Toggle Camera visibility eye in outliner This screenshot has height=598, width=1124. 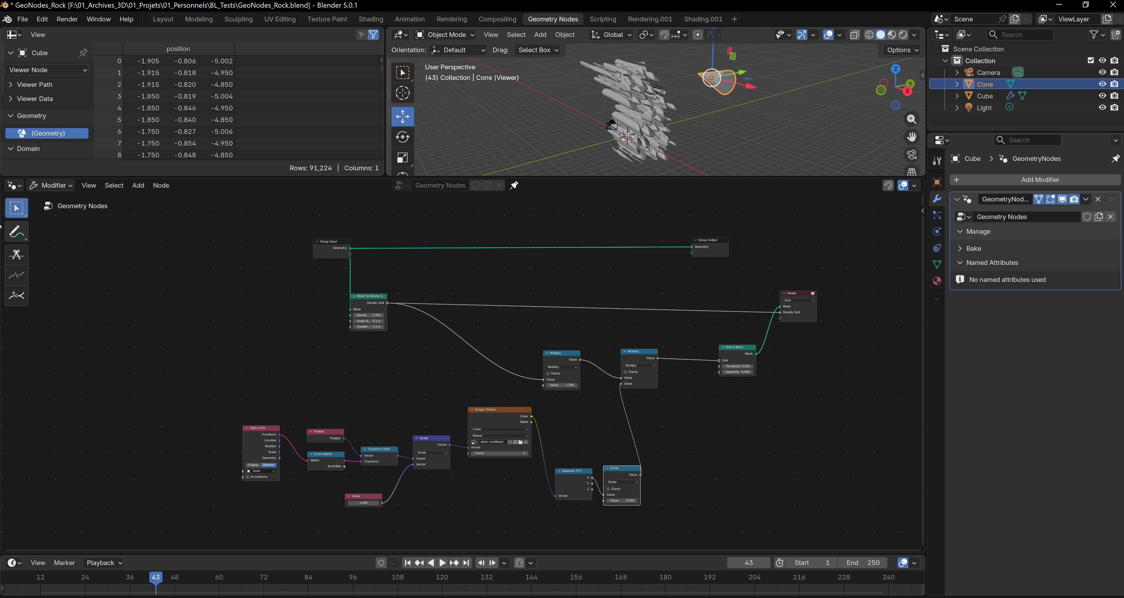click(x=1102, y=72)
